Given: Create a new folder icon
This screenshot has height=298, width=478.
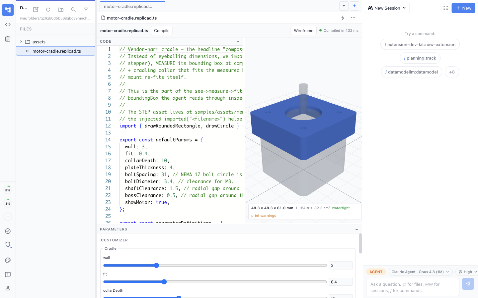Looking at the screenshot, I should coord(61,10).
